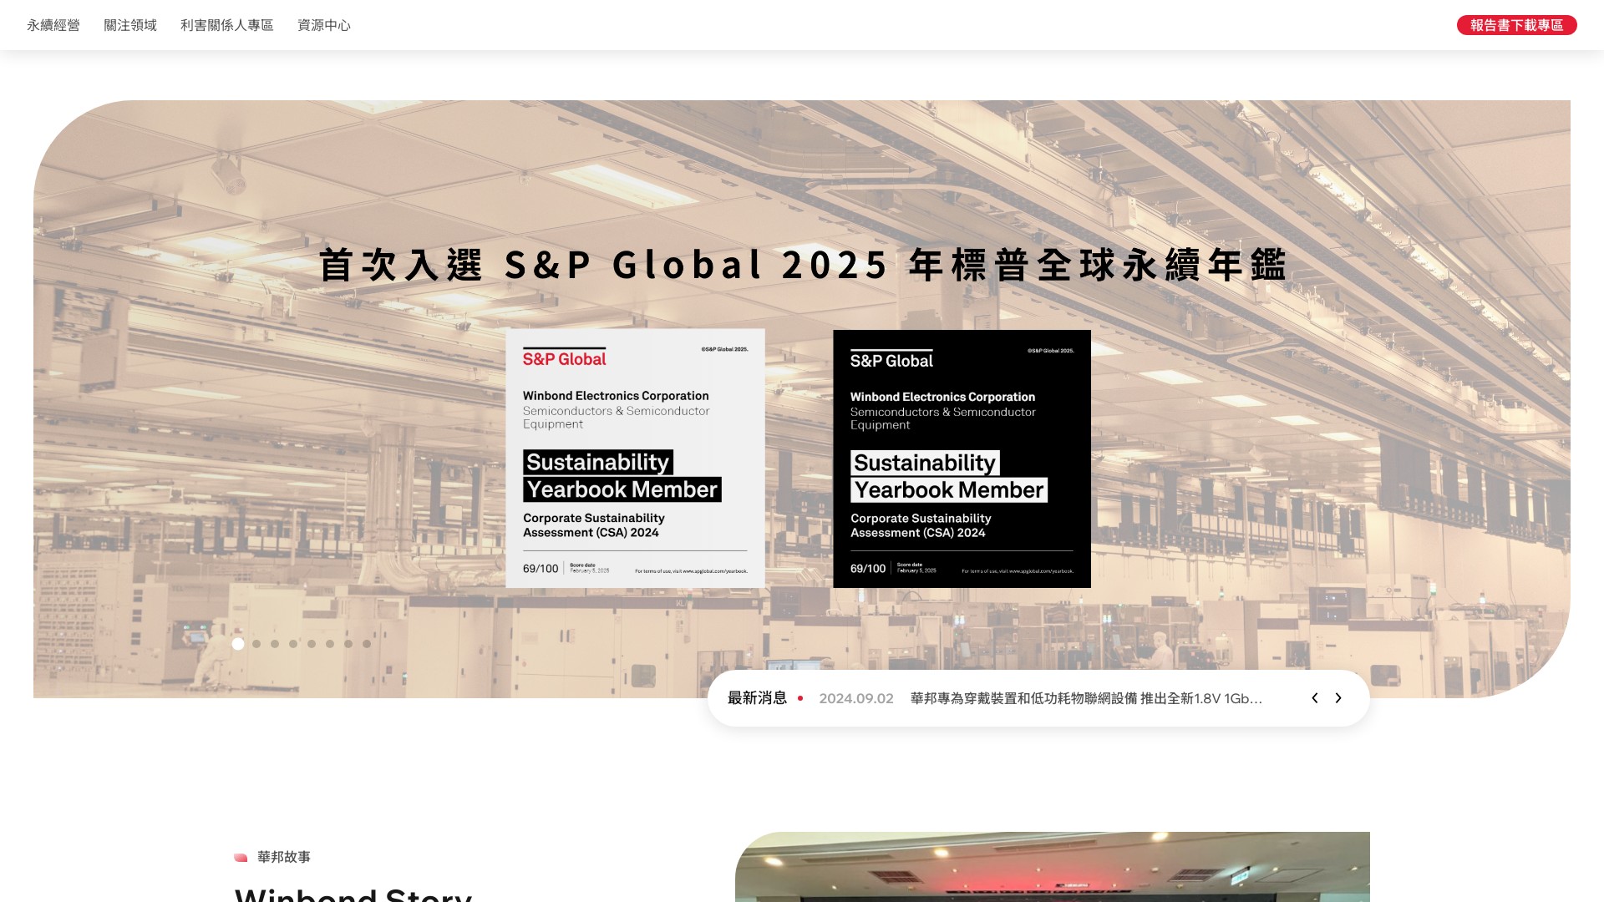Open the 永續經營 menu
Viewport: 1604px width, 902px height.
tap(53, 25)
